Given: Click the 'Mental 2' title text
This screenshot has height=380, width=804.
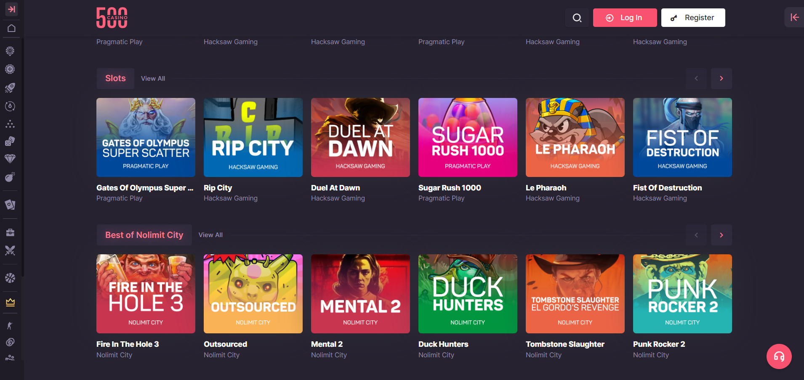Looking at the screenshot, I should [327, 344].
